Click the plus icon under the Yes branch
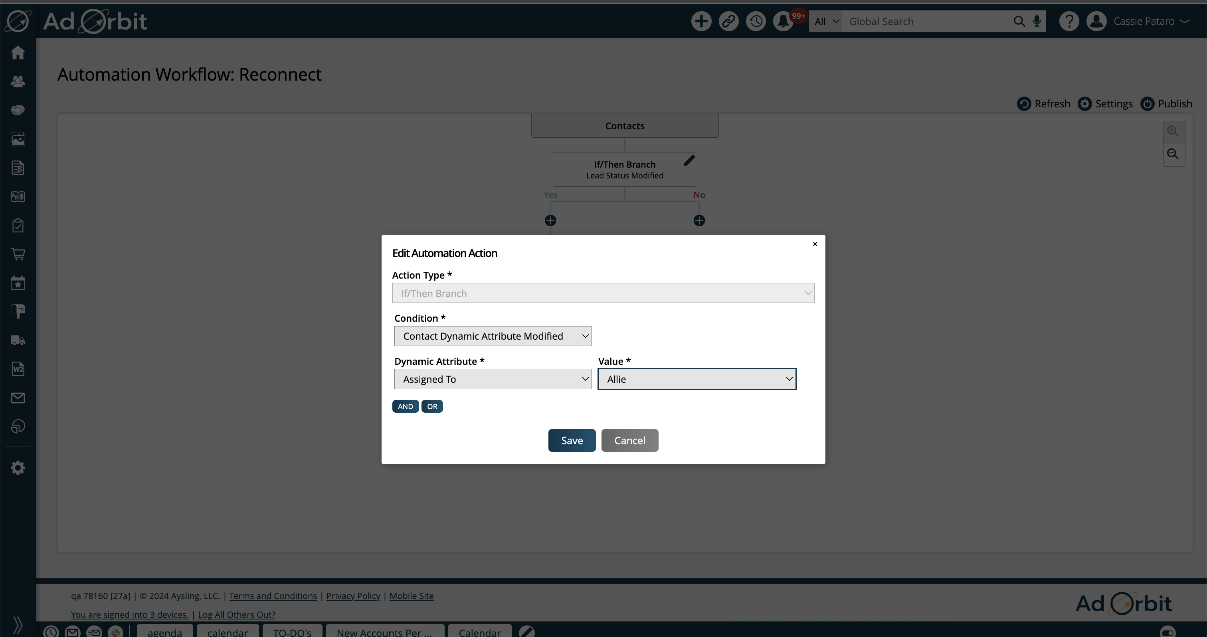Viewport: 1207px width, 637px height. pos(550,220)
